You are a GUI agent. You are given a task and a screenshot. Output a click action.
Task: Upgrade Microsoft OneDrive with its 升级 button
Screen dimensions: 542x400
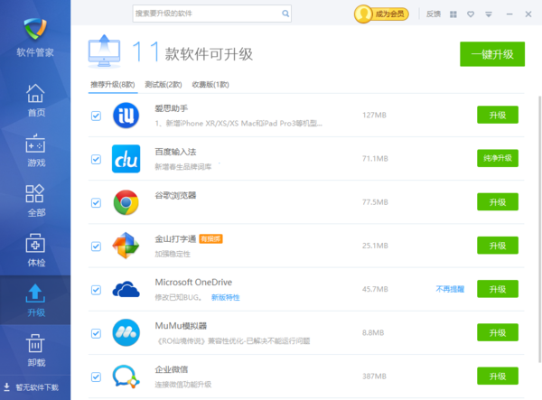[x=498, y=289]
